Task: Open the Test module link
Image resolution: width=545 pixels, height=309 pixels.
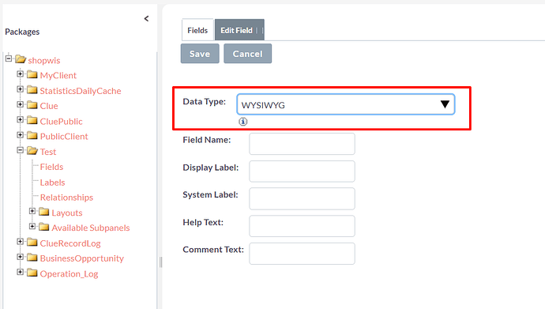Action: coord(48,152)
